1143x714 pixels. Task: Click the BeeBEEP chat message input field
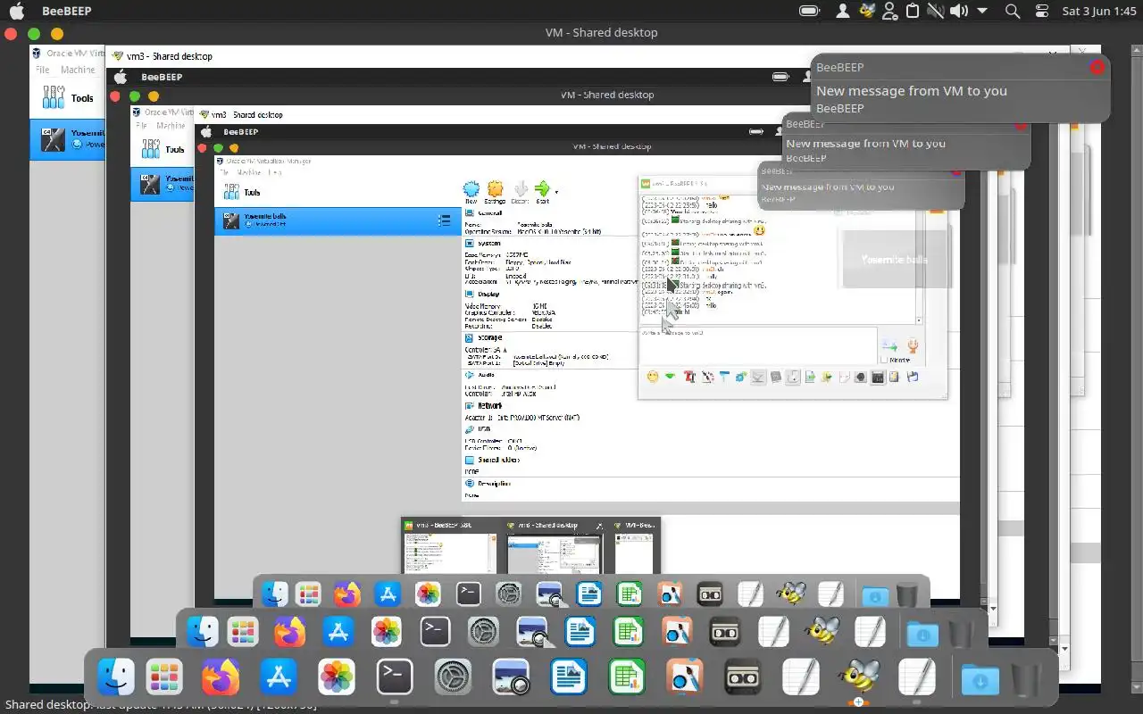pyautogui.click(x=758, y=346)
